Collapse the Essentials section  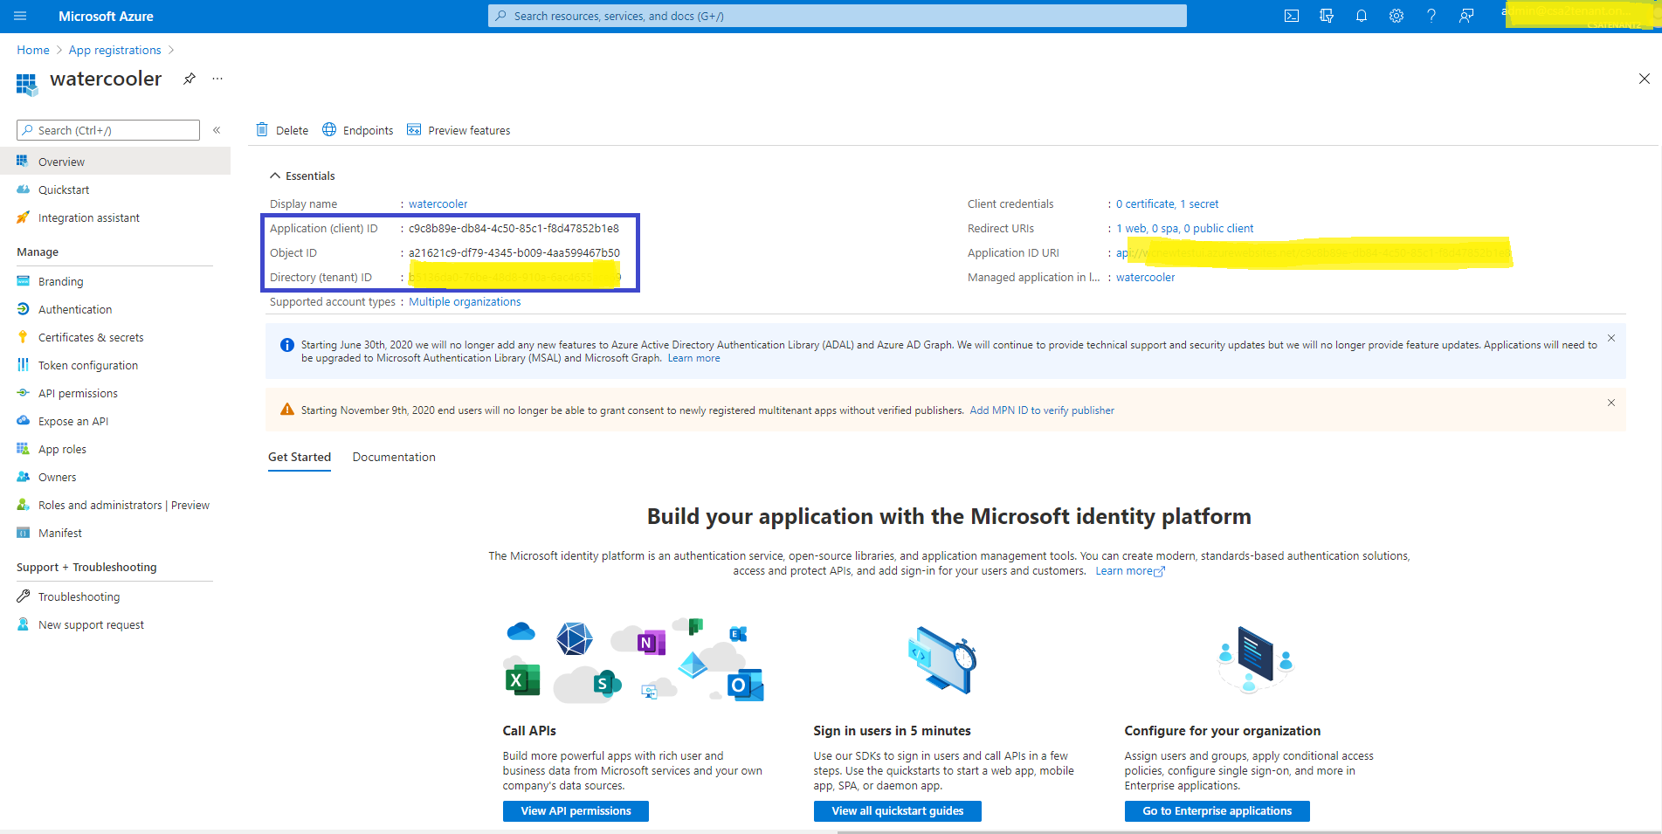click(302, 176)
